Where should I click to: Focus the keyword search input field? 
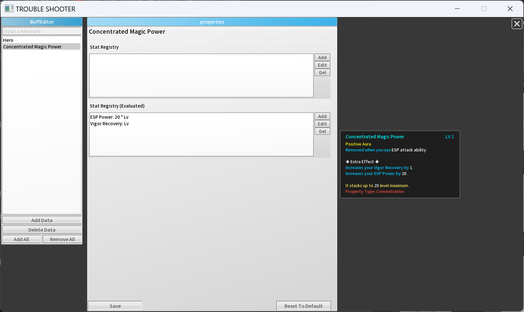click(x=42, y=31)
